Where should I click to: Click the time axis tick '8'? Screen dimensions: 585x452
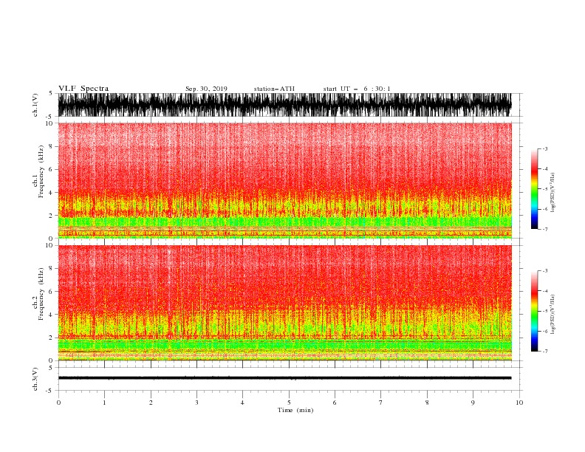[x=427, y=403]
